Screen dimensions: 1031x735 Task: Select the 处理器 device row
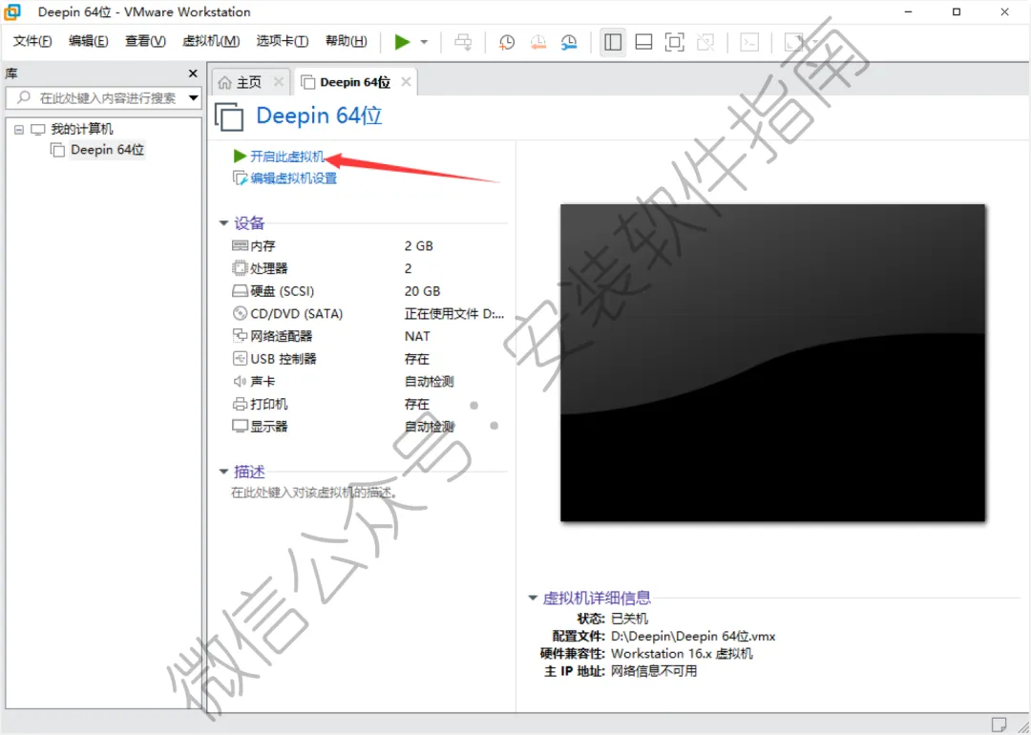tap(368, 268)
